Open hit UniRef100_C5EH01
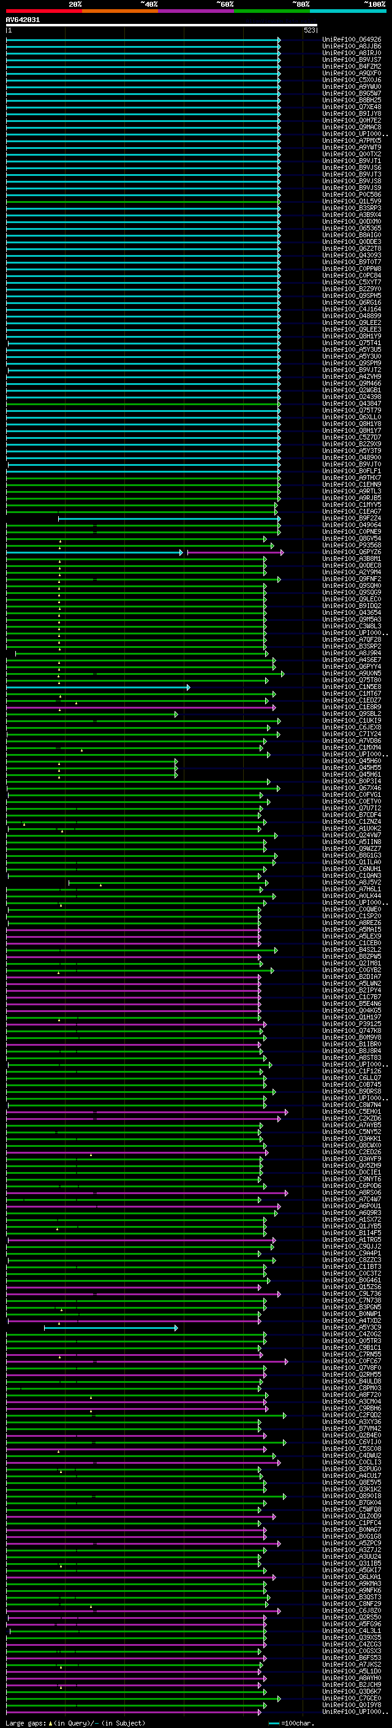The height and width of the screenshot is (1728, 392). [x=352, y=1111]
